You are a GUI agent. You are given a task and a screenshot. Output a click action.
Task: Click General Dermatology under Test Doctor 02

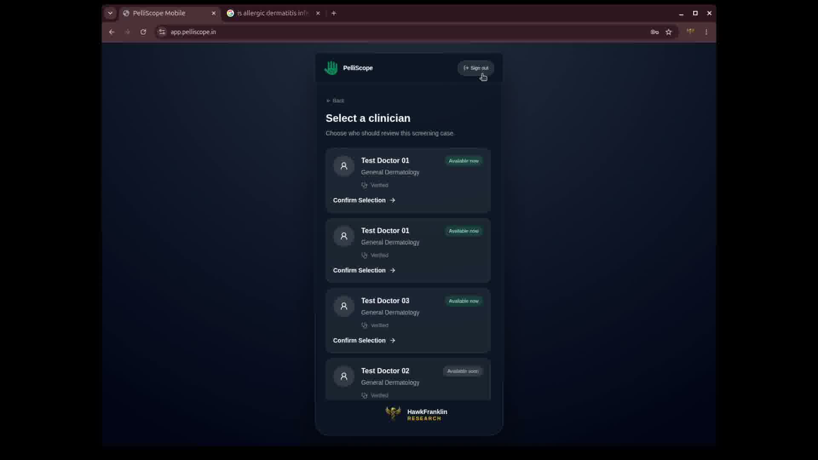pyautogui.click(x=390, y=383)
